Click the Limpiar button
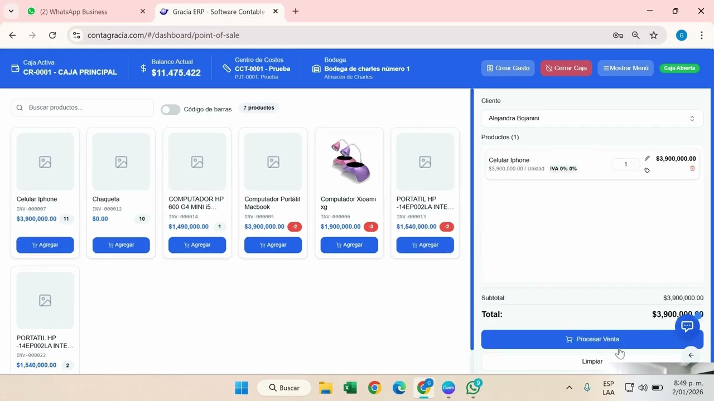This screenshot has height=401, width=714. tap(592, 361)
